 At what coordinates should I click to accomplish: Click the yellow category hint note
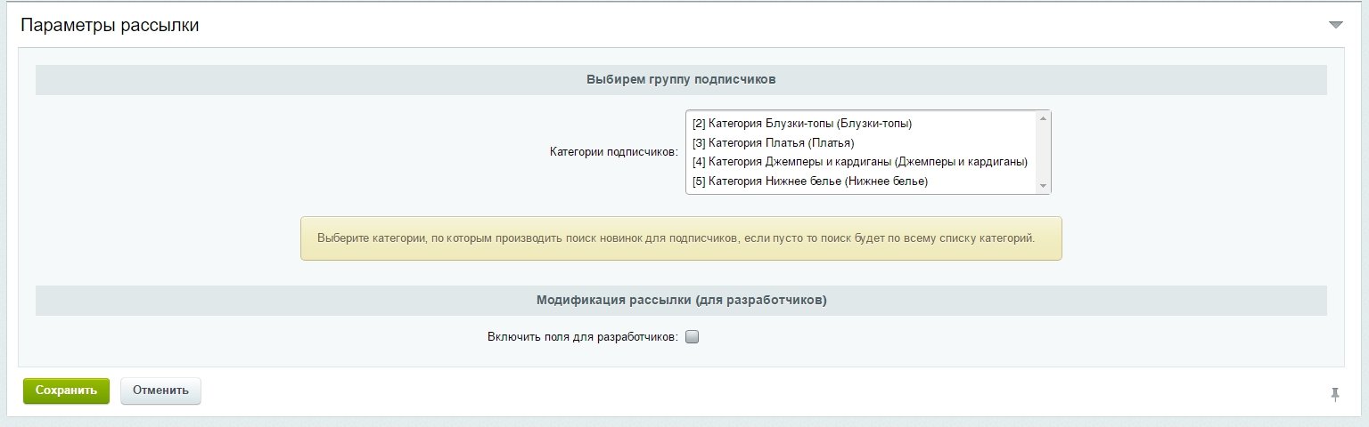[681, 238]
